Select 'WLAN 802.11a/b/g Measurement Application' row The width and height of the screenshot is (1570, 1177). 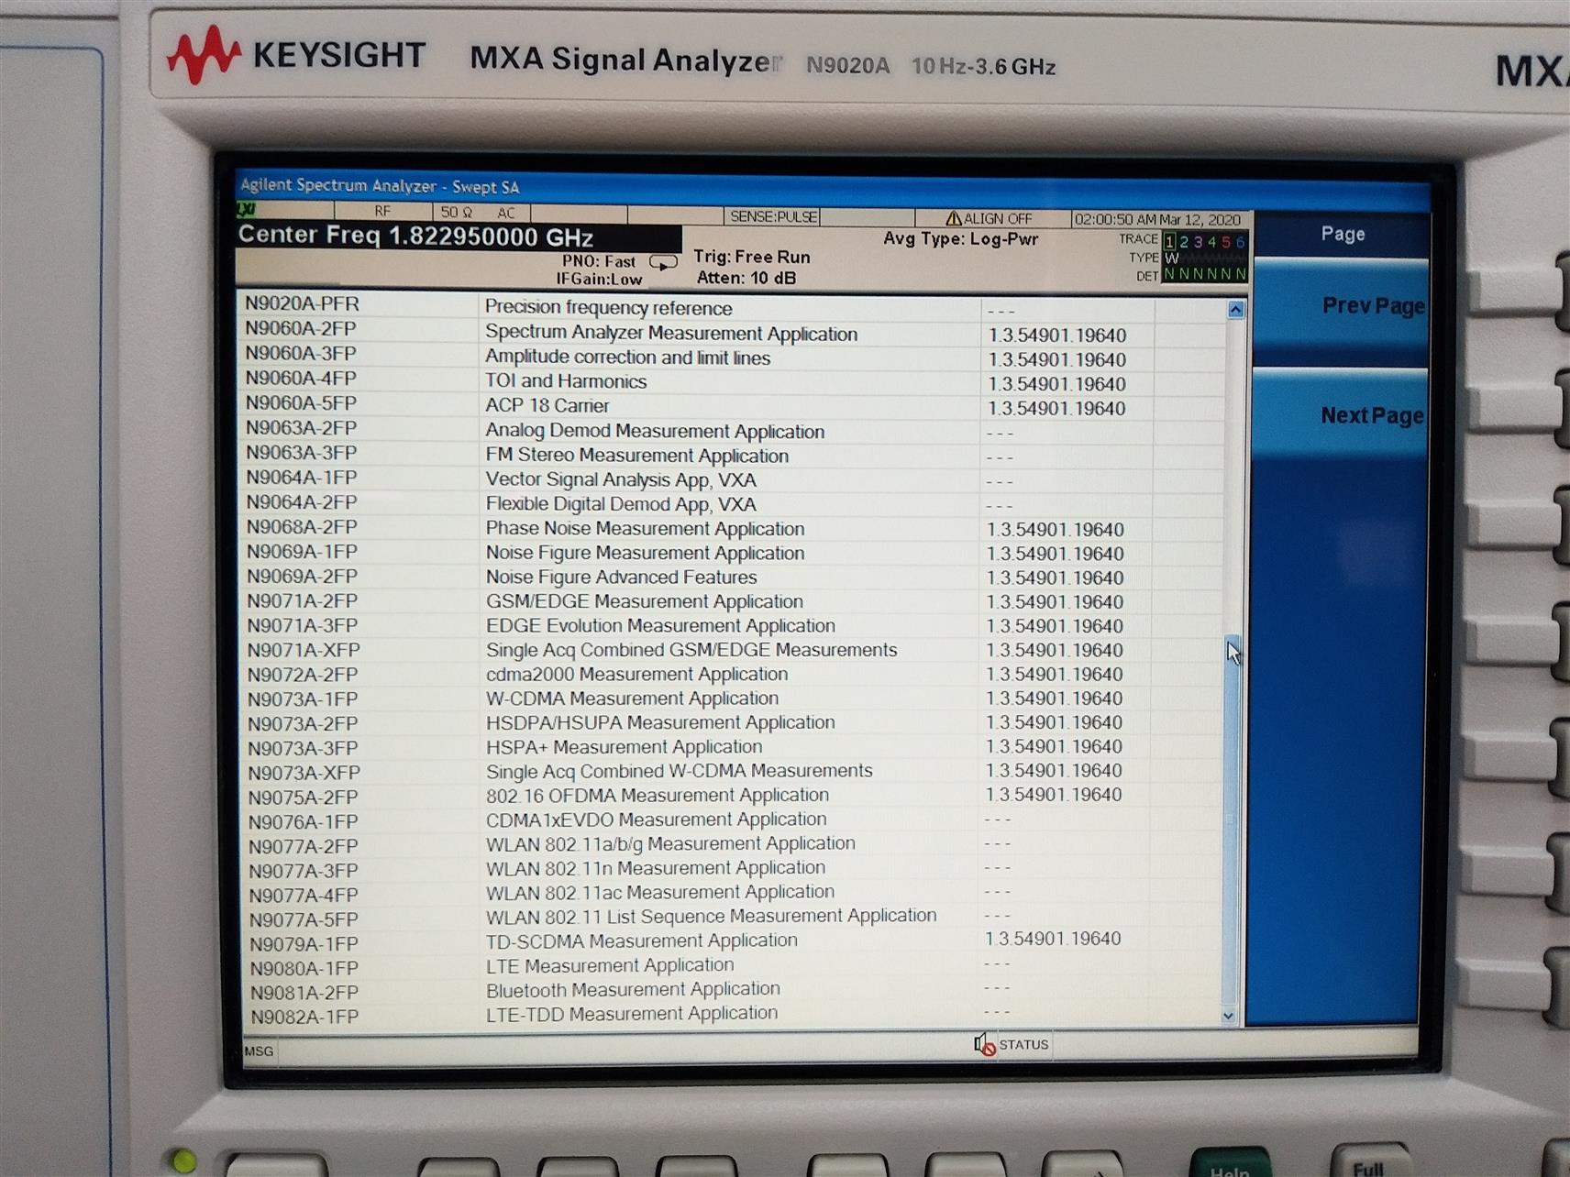coord(731,843)
